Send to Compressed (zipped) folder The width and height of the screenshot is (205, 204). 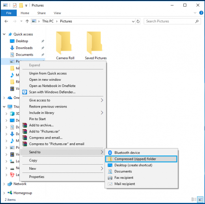pyautogui.click(x=141, y=159)
